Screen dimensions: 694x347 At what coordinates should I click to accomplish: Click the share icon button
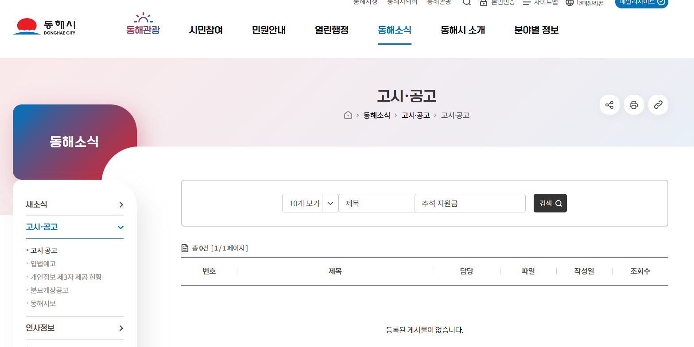[x=609, y=105]
